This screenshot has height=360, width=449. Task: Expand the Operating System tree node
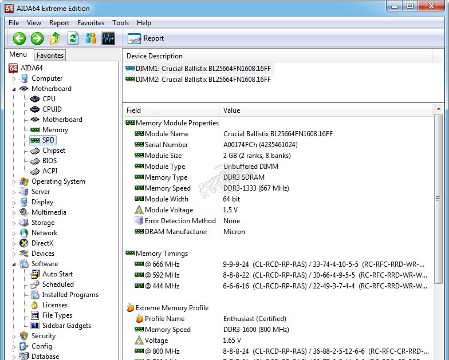click(14, 182)
